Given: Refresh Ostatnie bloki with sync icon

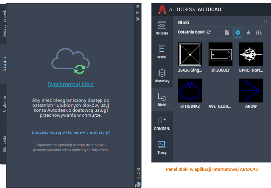Looking at the screenshot, I should pos(209,32).
